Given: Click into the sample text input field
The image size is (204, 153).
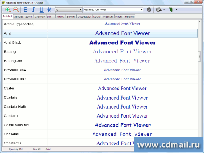Looking at the screenshot, I should point(112,10).
